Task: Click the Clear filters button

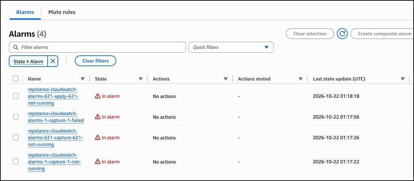Action: (96, 61)
